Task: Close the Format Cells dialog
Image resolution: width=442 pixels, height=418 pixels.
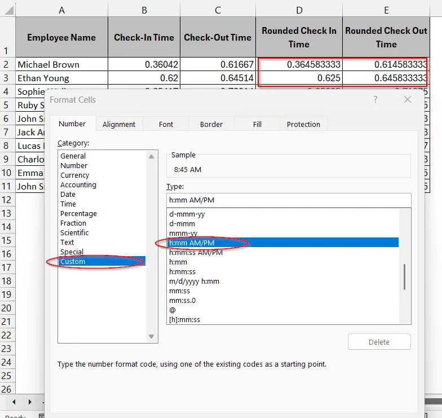Action: click(407, 99)
